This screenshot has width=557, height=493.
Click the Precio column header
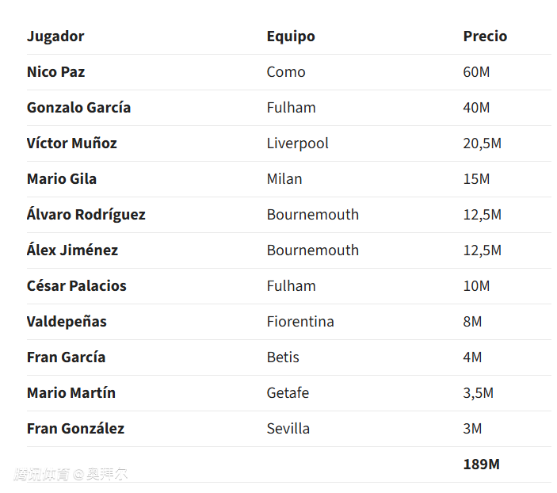coord(485,36)
